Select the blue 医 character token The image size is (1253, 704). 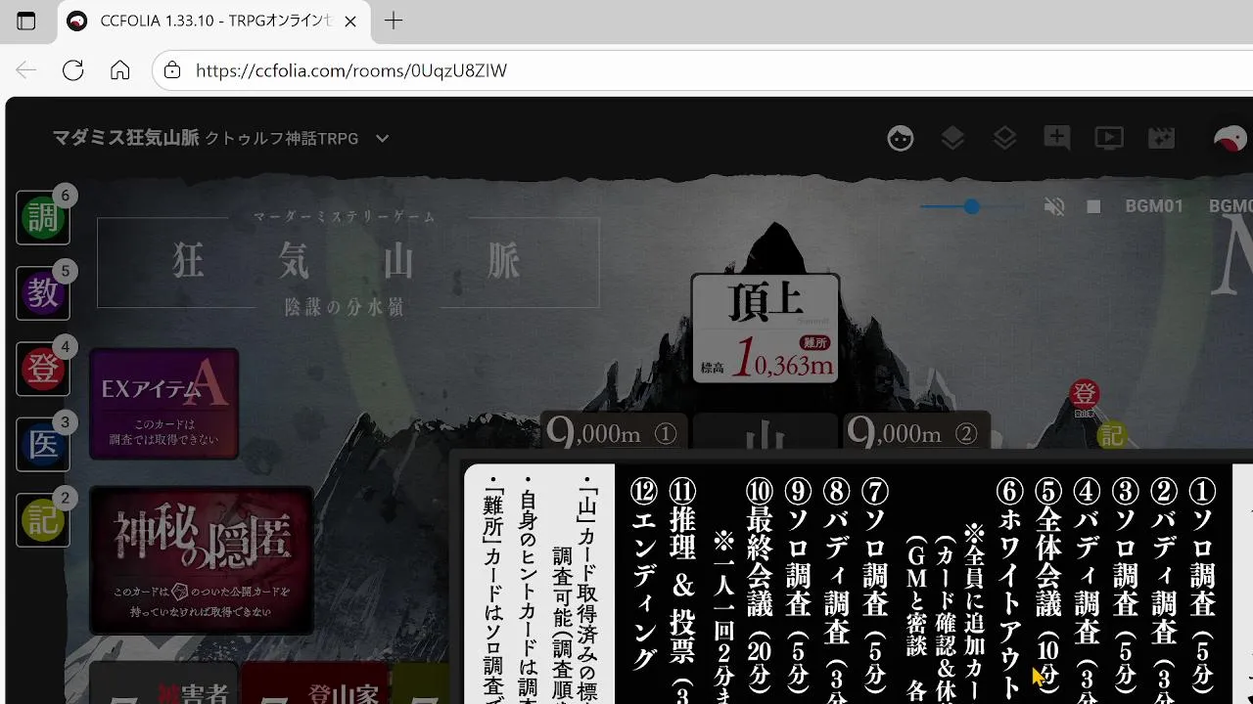[x=43, y=444]
